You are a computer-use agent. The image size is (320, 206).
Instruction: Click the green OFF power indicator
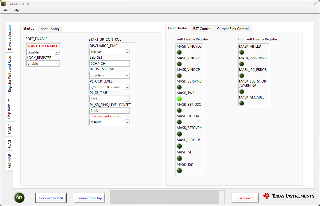[19, 198]
